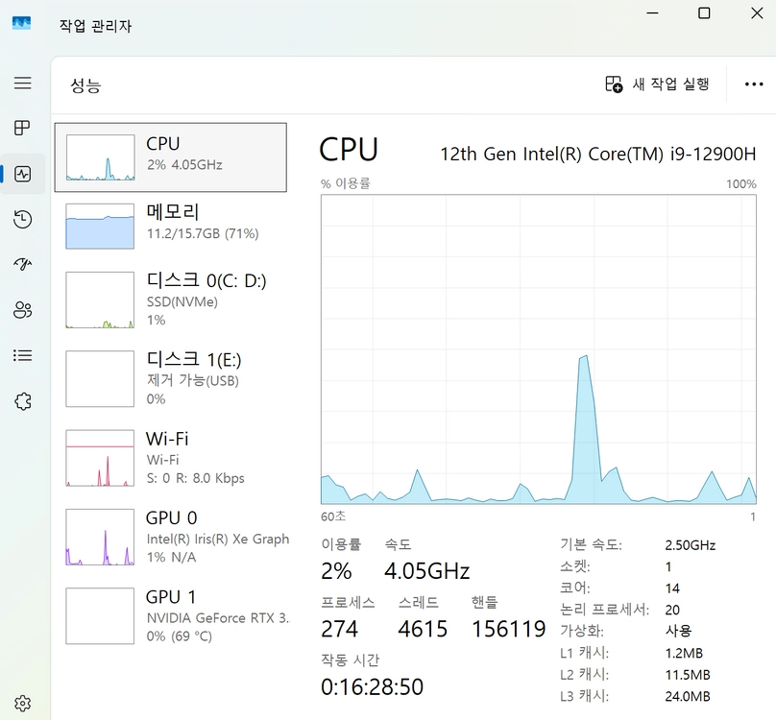Open the Details list page icon

coord(22,355)
